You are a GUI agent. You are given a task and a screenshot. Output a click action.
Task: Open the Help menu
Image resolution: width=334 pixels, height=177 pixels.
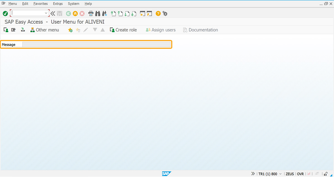point(88,4)
